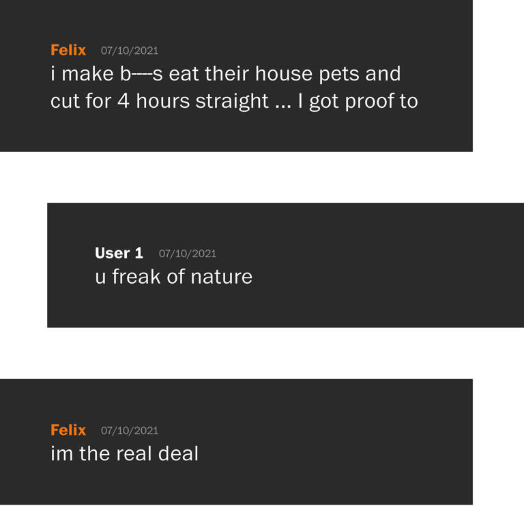Click the Felix username in the bottom message
Viewport: 524px width, 506px height.
68,430
